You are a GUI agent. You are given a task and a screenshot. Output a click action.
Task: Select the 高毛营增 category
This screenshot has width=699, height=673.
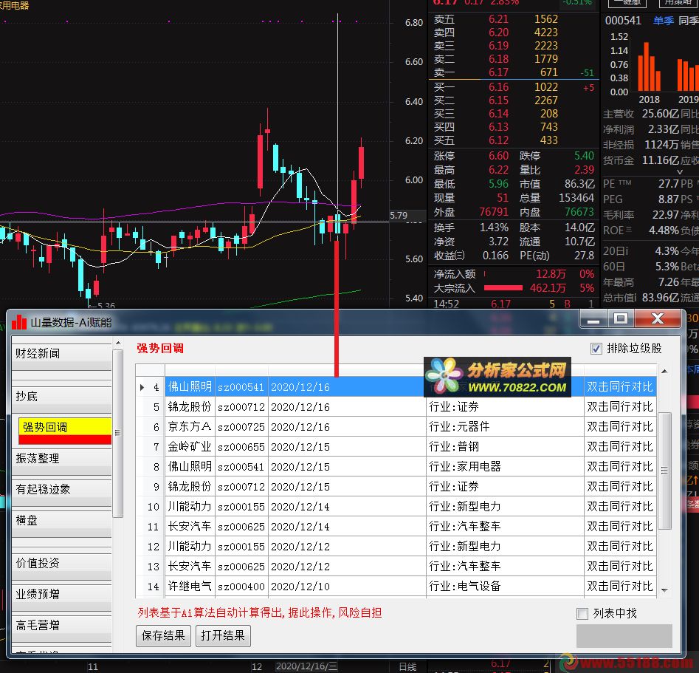[x=61, y=629]
